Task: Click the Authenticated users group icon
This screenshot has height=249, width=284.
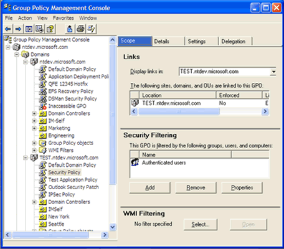Action: click(135, 162)
